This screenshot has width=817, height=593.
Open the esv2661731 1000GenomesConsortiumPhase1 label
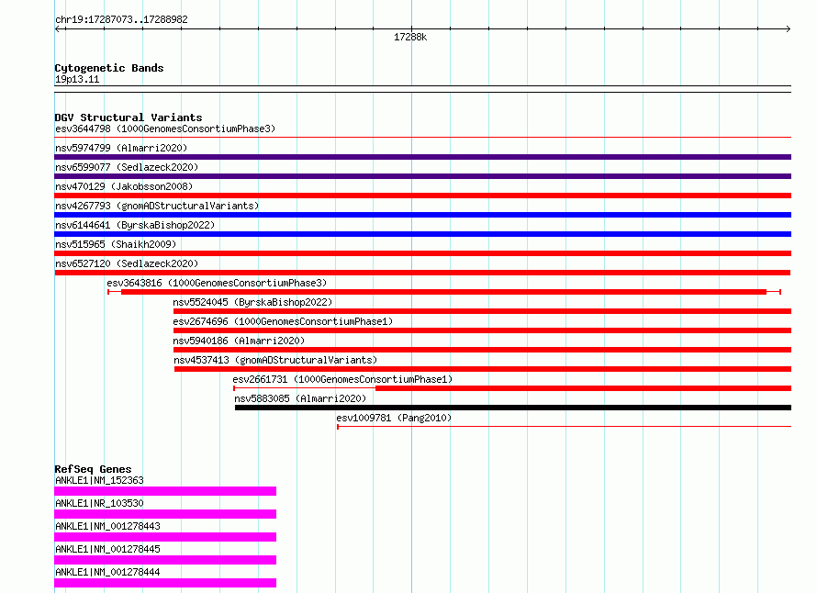[x=342, y=379]
